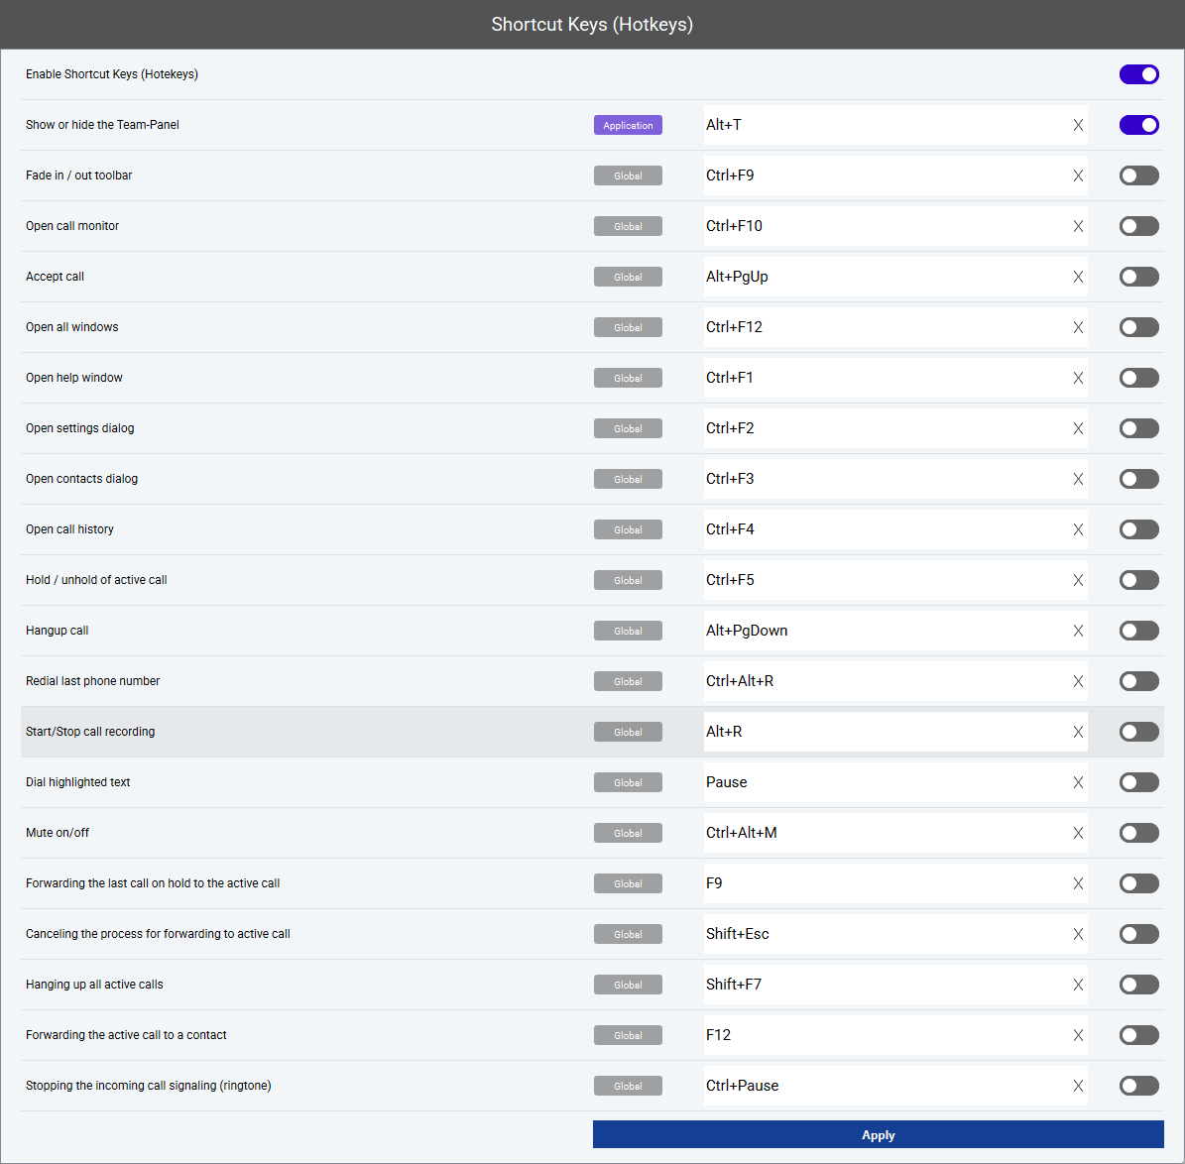This screenshot has width=1185, height=1164.
Task: Click the Application scope badge for Team-Panel
Action: pyautogui.click(x=628, y=126)
